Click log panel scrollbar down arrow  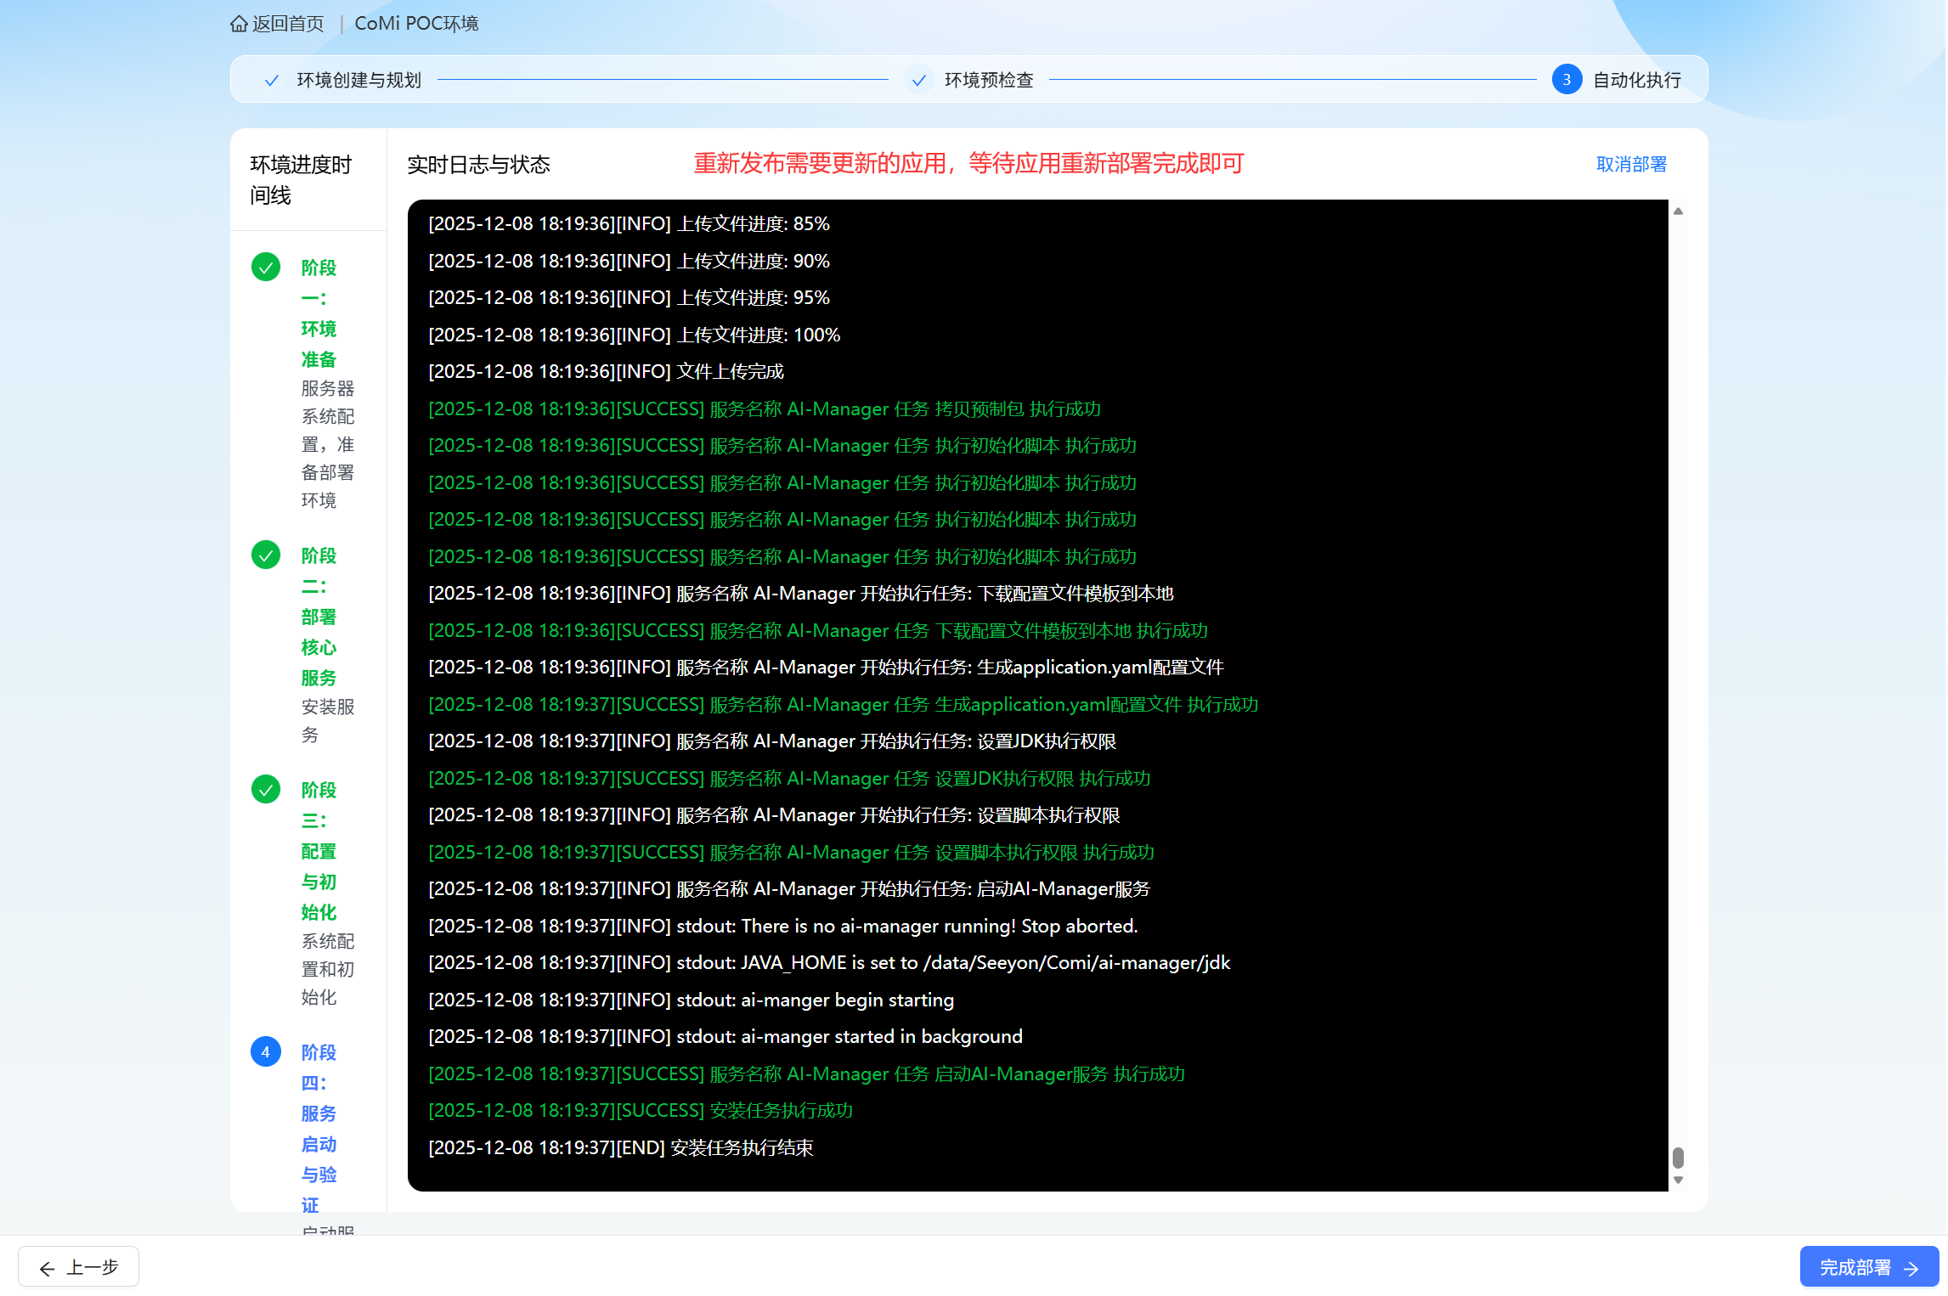click(1678, 1180)
